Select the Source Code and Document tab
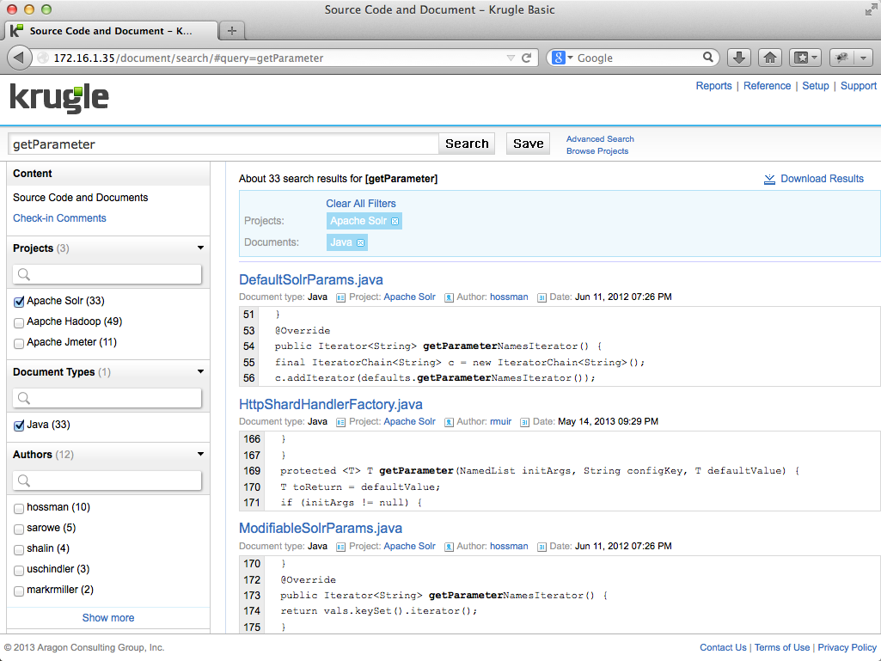The image size is (881, 661). click(111, 31)
